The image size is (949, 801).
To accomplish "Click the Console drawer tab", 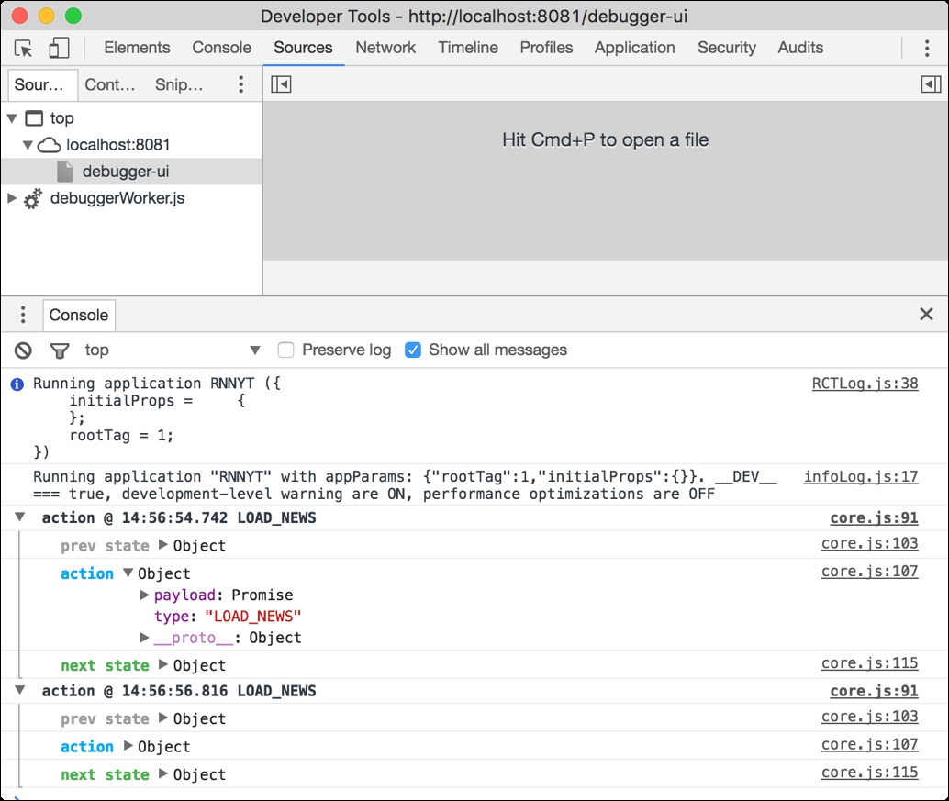I will point(79,316).
